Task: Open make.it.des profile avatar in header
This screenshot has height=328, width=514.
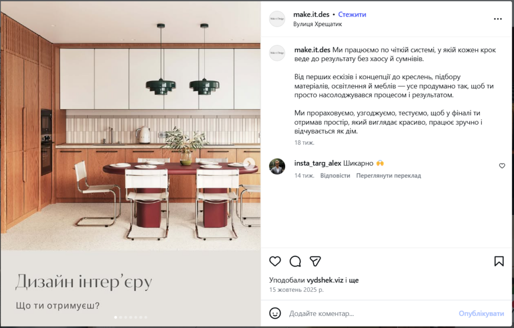Action: pos(277,19)
